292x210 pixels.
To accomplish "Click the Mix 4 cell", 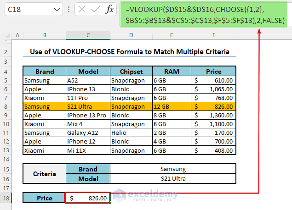I will coord(88,124).
